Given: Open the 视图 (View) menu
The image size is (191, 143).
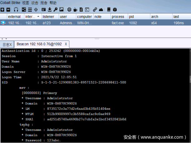Looking at the screenshot, I should [x=26, y=3].
